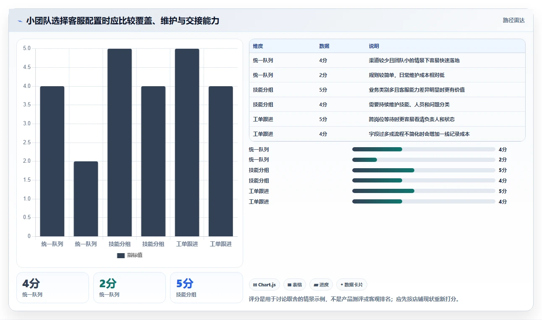This screenshot has width=542, height=320.
Task: Click the 数据卡片 tag label
Action: (354, 285)
